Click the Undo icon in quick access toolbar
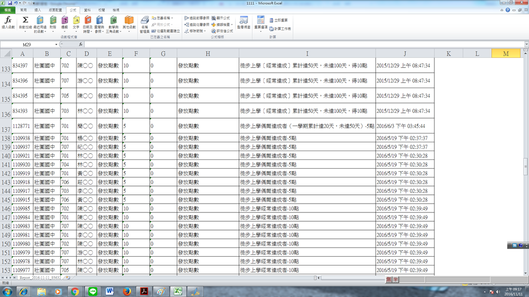This screenshot has height=297, width=529. coord(16,3)
